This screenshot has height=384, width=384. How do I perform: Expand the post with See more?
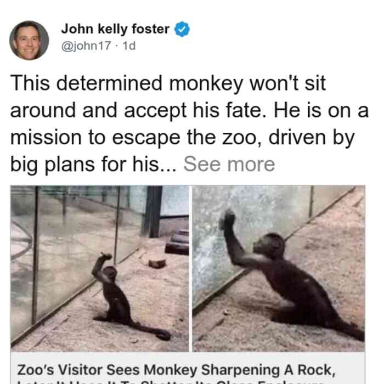coord(229,164)
